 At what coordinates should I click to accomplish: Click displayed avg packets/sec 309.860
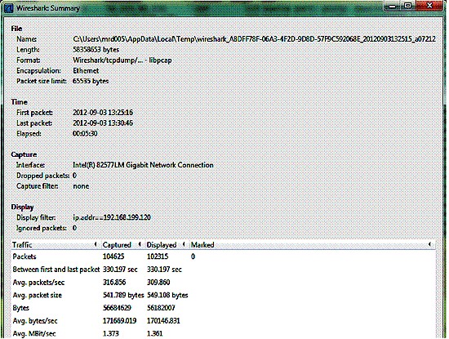158,283
